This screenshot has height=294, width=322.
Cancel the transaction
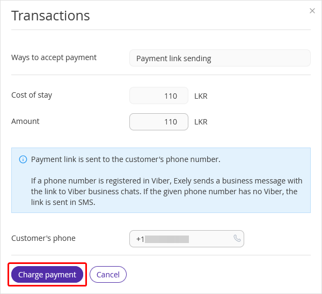click(108, 275)
